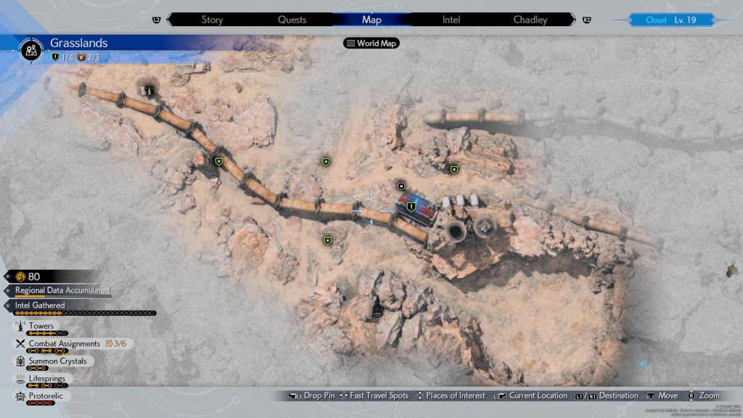Click the Grasslands region emblem icon
The width and height of the screenshot is (743, 418).
coord(31,50)
